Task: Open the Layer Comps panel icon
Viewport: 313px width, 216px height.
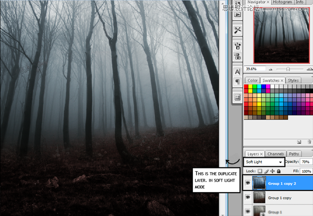Action: [x=237, y=98]
